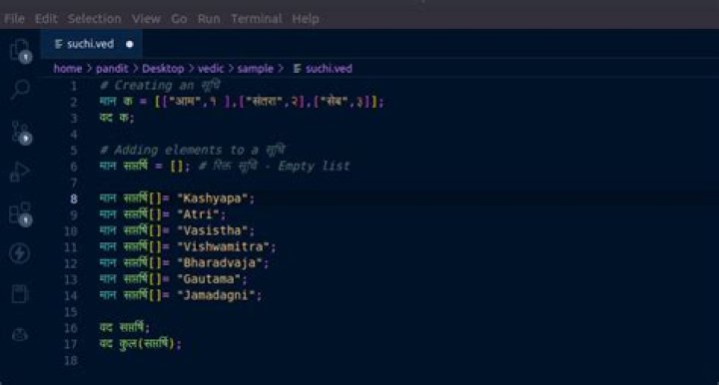
Task: Open the Run menu
Action: (209, 19)
